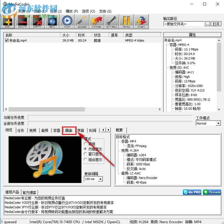The width and height of the screenshot is (224, 224).
Task: Collapse the 音频: LC-AAC target node
Action: coord(131,174)
